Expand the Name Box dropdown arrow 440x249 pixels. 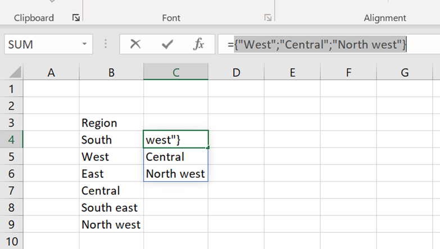(84, 44)
